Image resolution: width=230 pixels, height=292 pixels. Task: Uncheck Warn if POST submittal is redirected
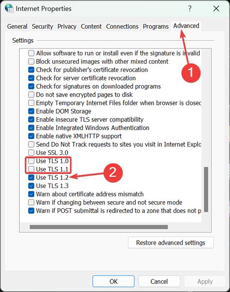[x=31, y=210]
